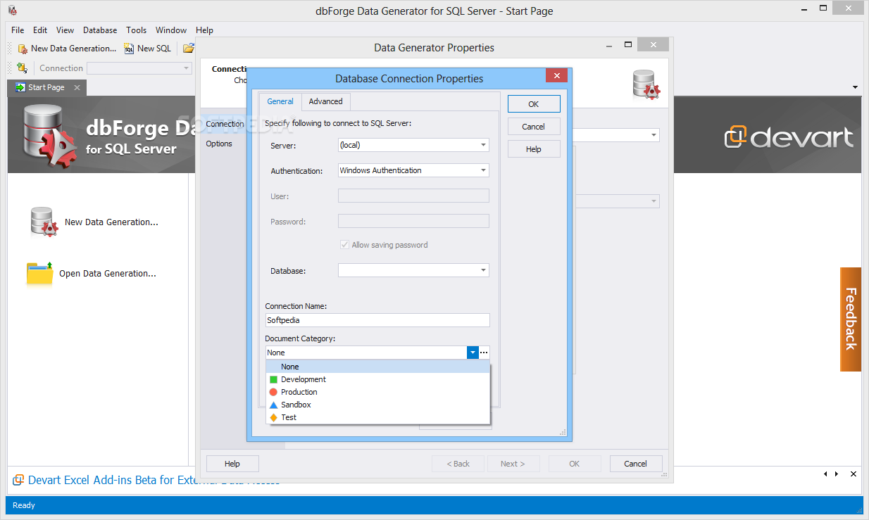This screenshot has width=869, height=520.
Task: Click the open folder toolbar icon
Action: pyautogui.click(x=188, y=49)
